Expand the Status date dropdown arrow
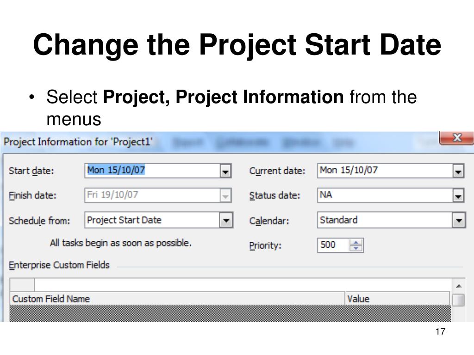This screenshot has height=355, width=474. click(458, 196)
